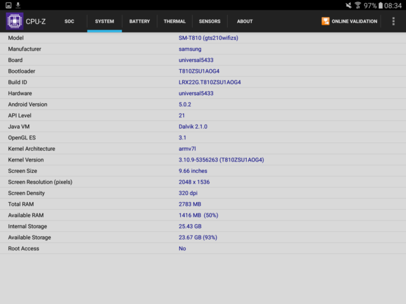Viewport: 406px width, 304px height.
Task: Open the three-dot overflow menu
Action: [393, 21]
